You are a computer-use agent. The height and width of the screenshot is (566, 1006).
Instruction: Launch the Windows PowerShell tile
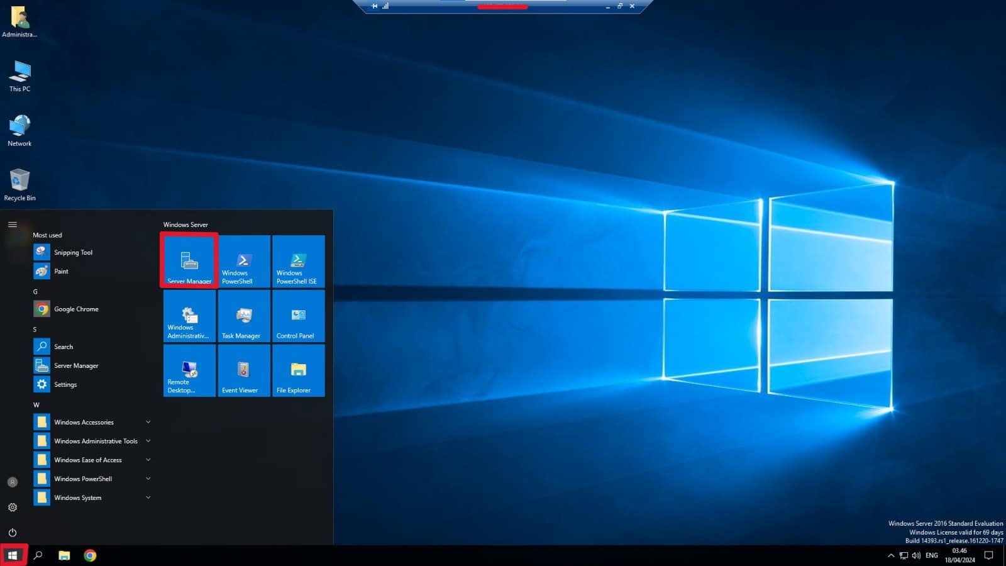pos(244,261)
